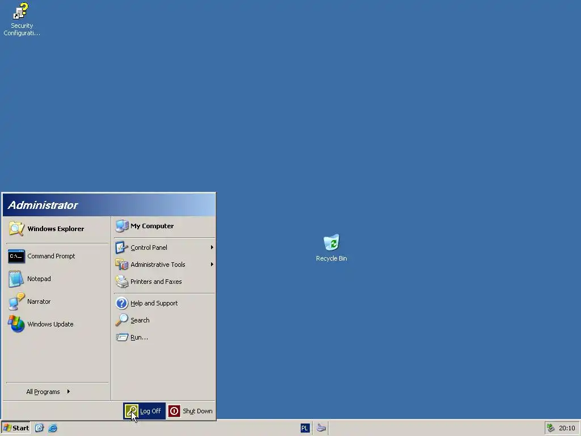Open the Notepad icon
This screenshot has height=436, width=581.
pos(16,279)
